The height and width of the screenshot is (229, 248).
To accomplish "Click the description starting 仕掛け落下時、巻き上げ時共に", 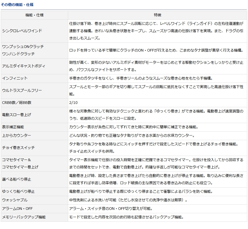I will coord(156,31).
